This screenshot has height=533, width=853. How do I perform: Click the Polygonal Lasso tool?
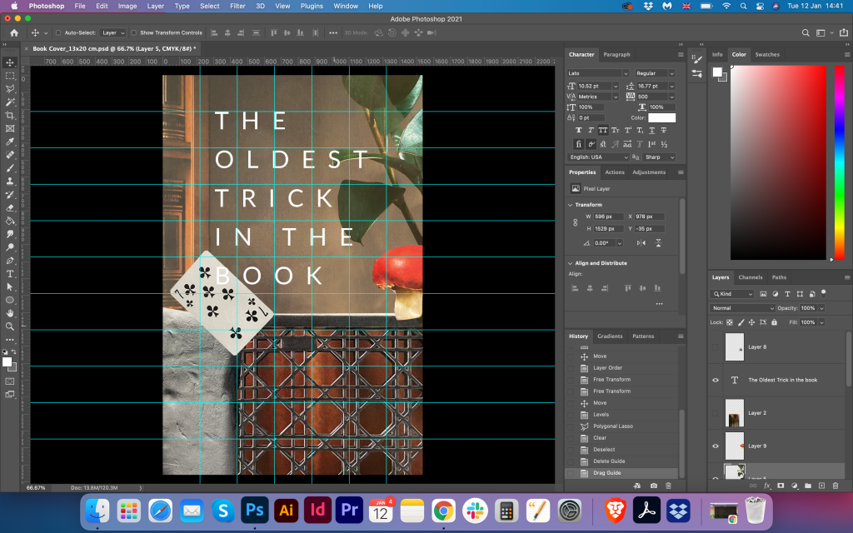(10, 88)
